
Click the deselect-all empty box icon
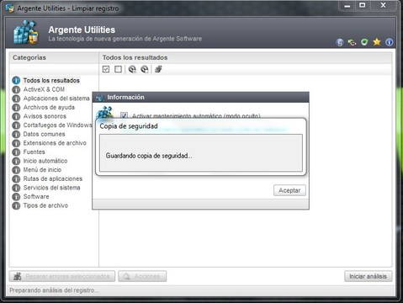click(118, 69)
